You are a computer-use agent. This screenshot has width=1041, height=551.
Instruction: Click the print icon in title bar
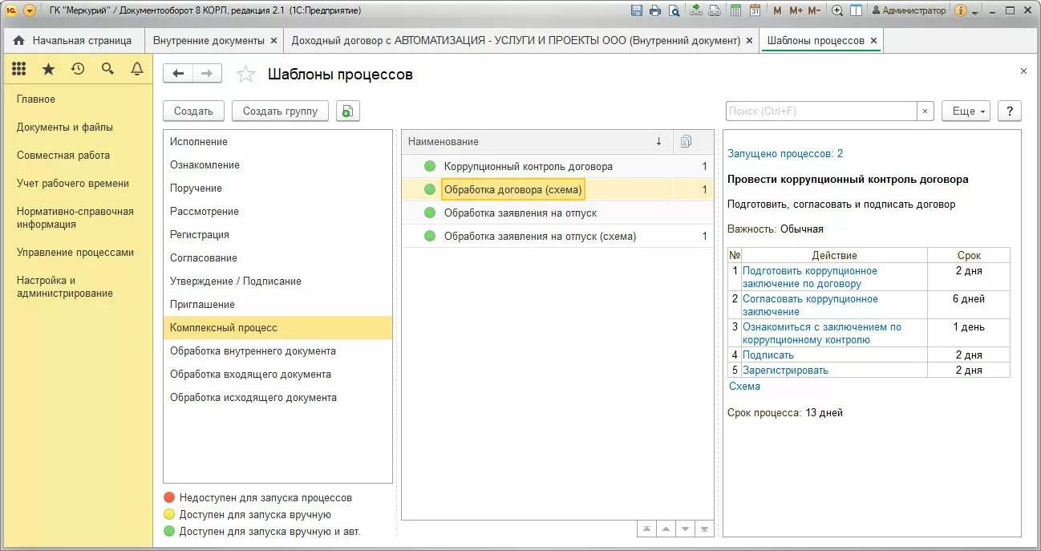coord(655,11)
